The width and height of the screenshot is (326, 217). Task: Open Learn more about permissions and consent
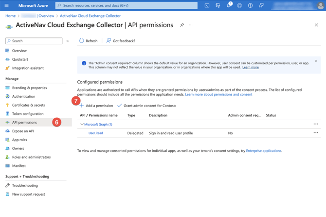[x=218, y=94]
